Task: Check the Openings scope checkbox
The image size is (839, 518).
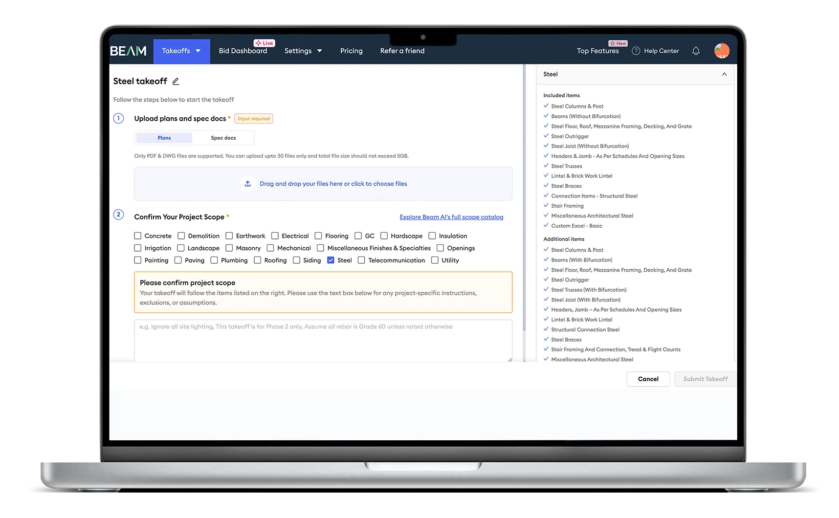Action: tap(441, 248)
